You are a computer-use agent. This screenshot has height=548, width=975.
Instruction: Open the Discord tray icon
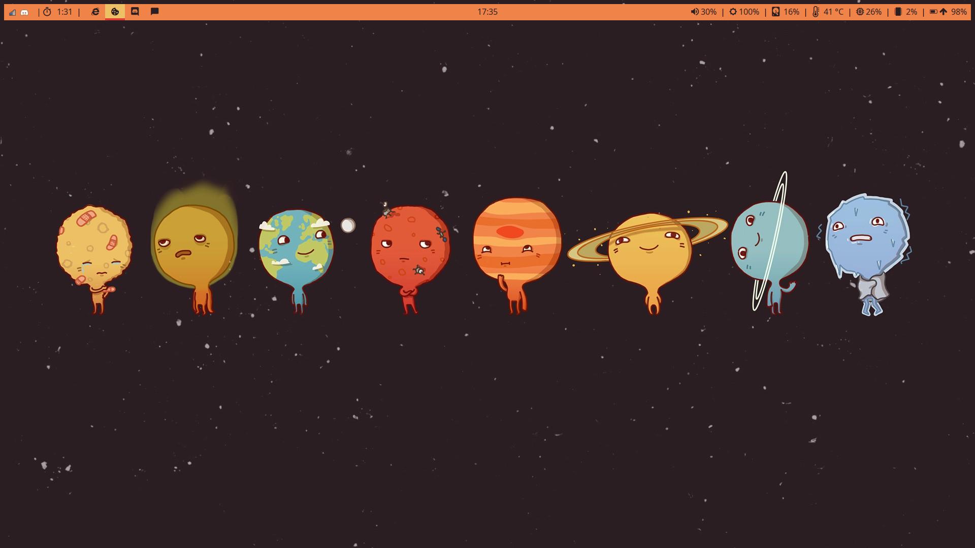tap(24, 12)
